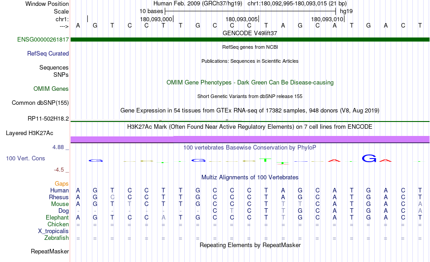The image size is (430, 262).
Task: Click the hg19 label beside scale bar
Action: [x=346, y=11]
